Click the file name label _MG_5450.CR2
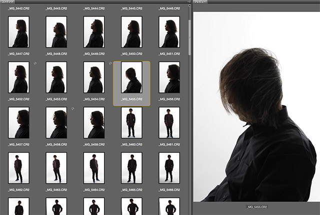 (131, 54)
